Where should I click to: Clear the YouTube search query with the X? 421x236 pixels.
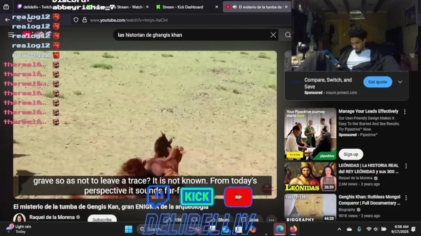[273, 35]
